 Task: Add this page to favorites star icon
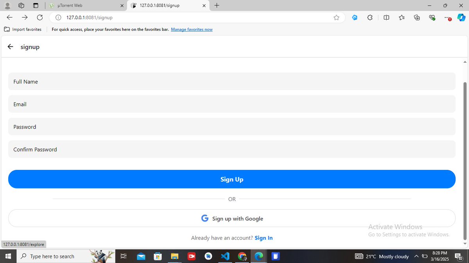337,18
